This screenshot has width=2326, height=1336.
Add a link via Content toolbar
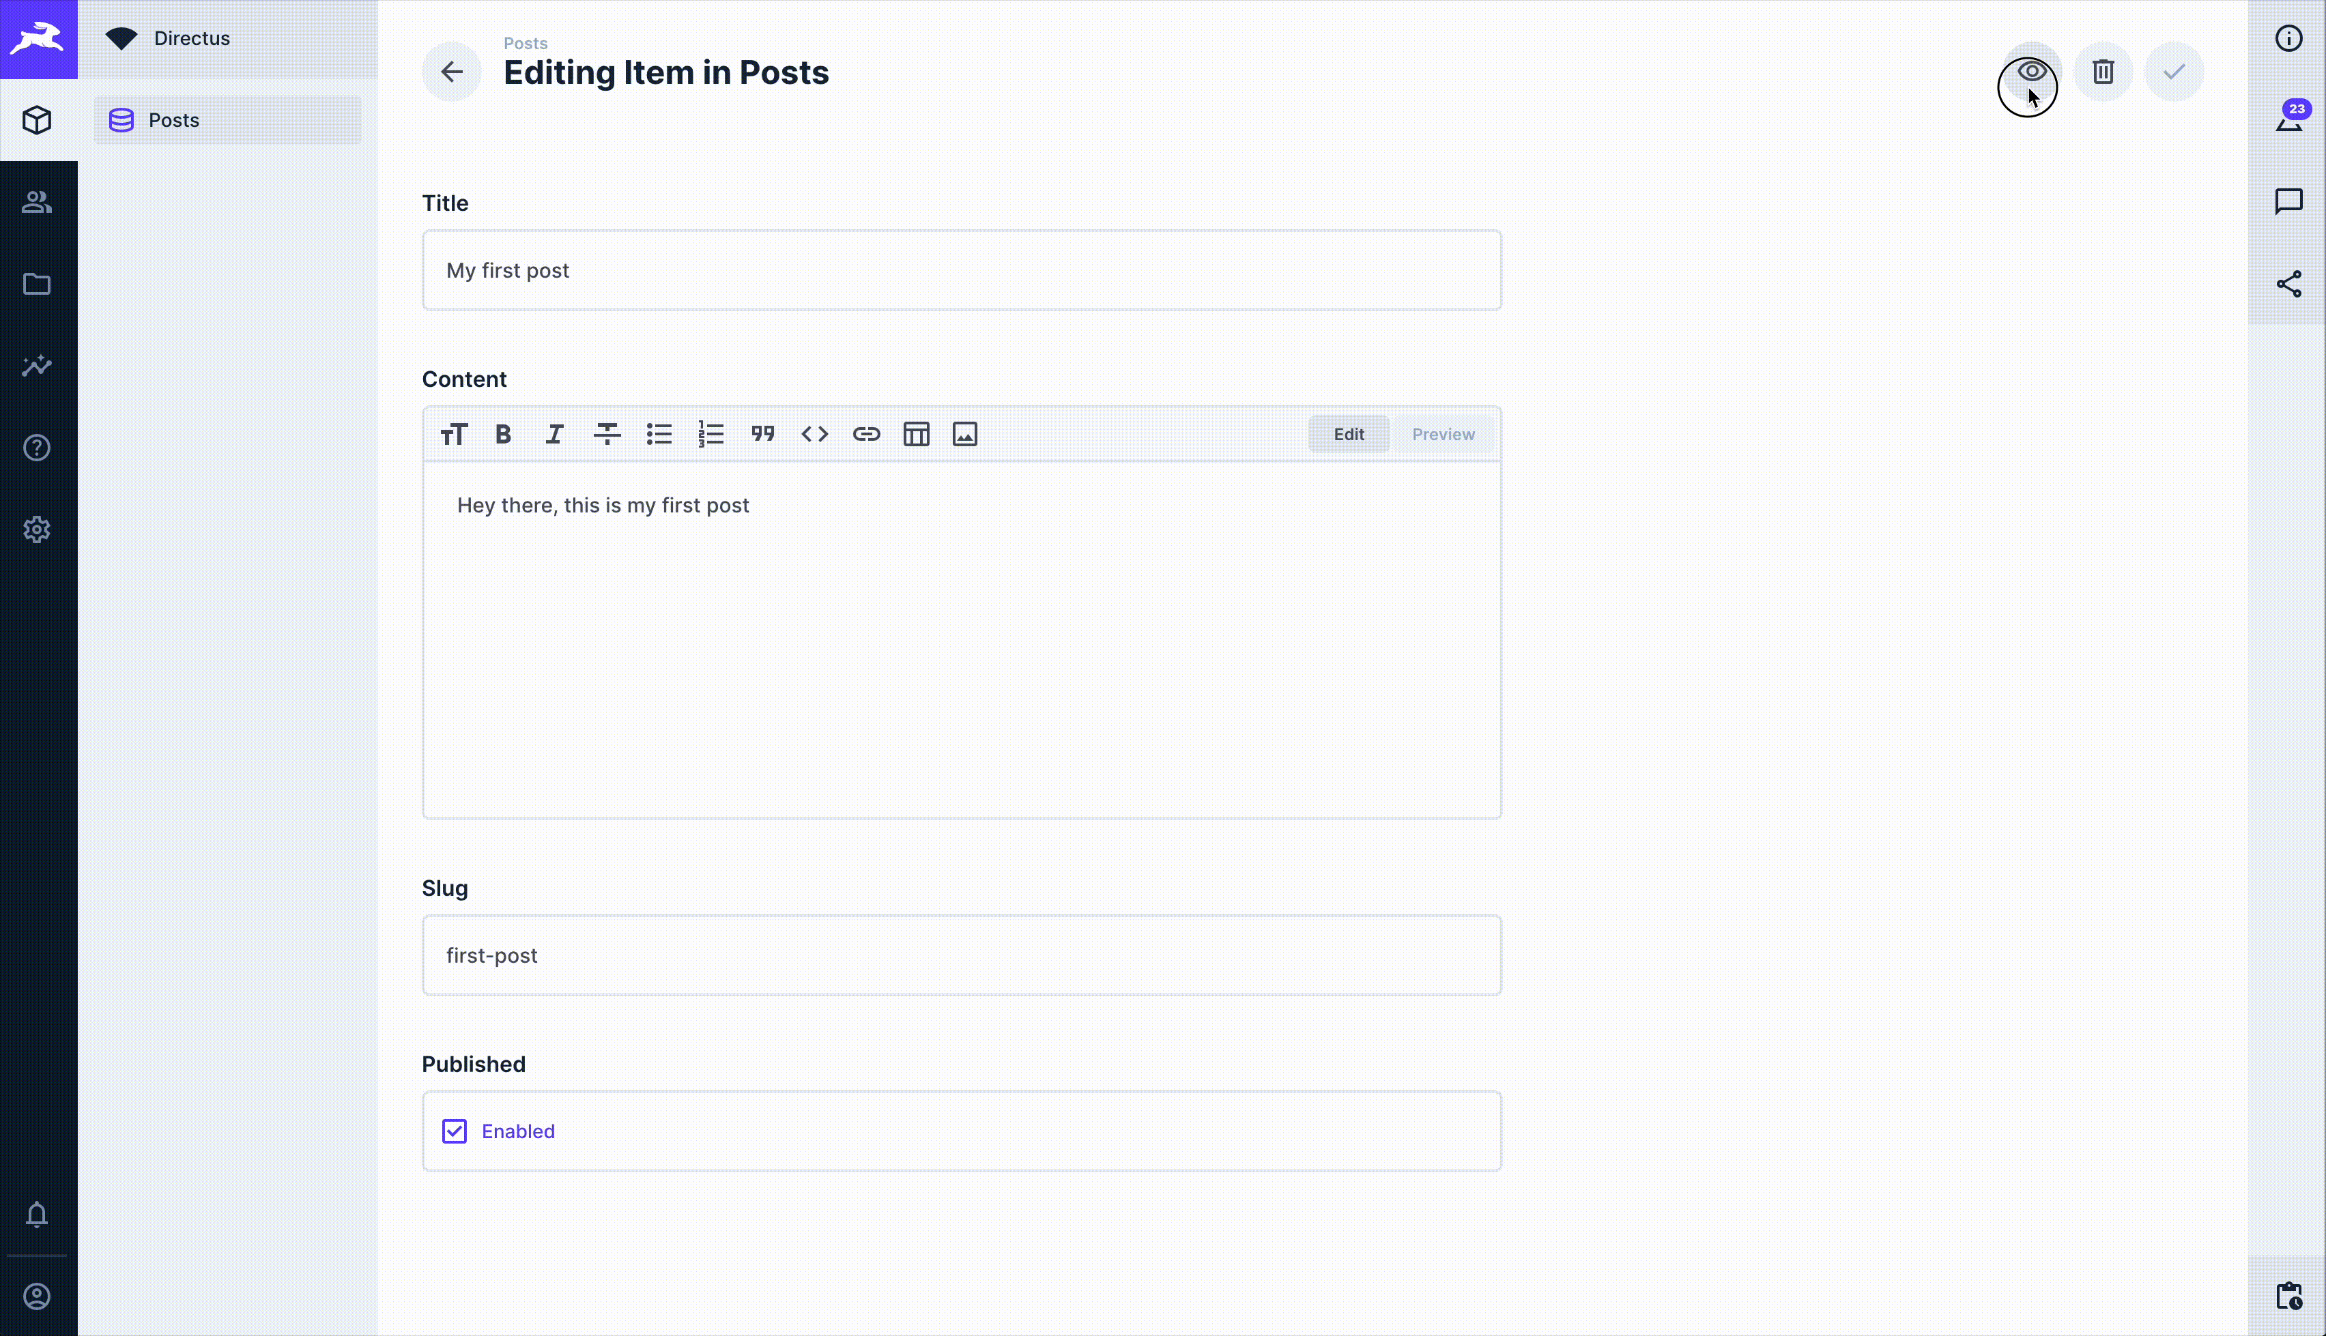tap(866, 434)
